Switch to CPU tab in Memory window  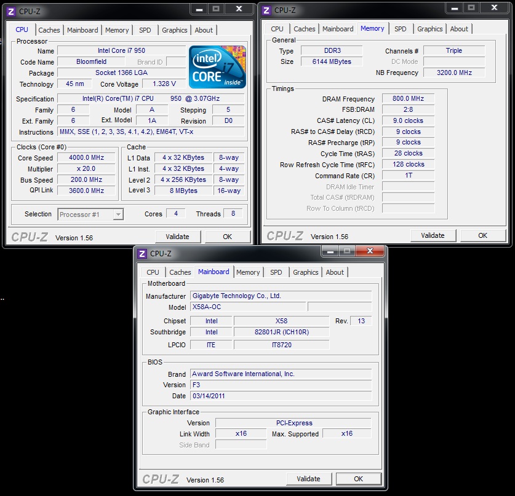[x=277, y=29]
